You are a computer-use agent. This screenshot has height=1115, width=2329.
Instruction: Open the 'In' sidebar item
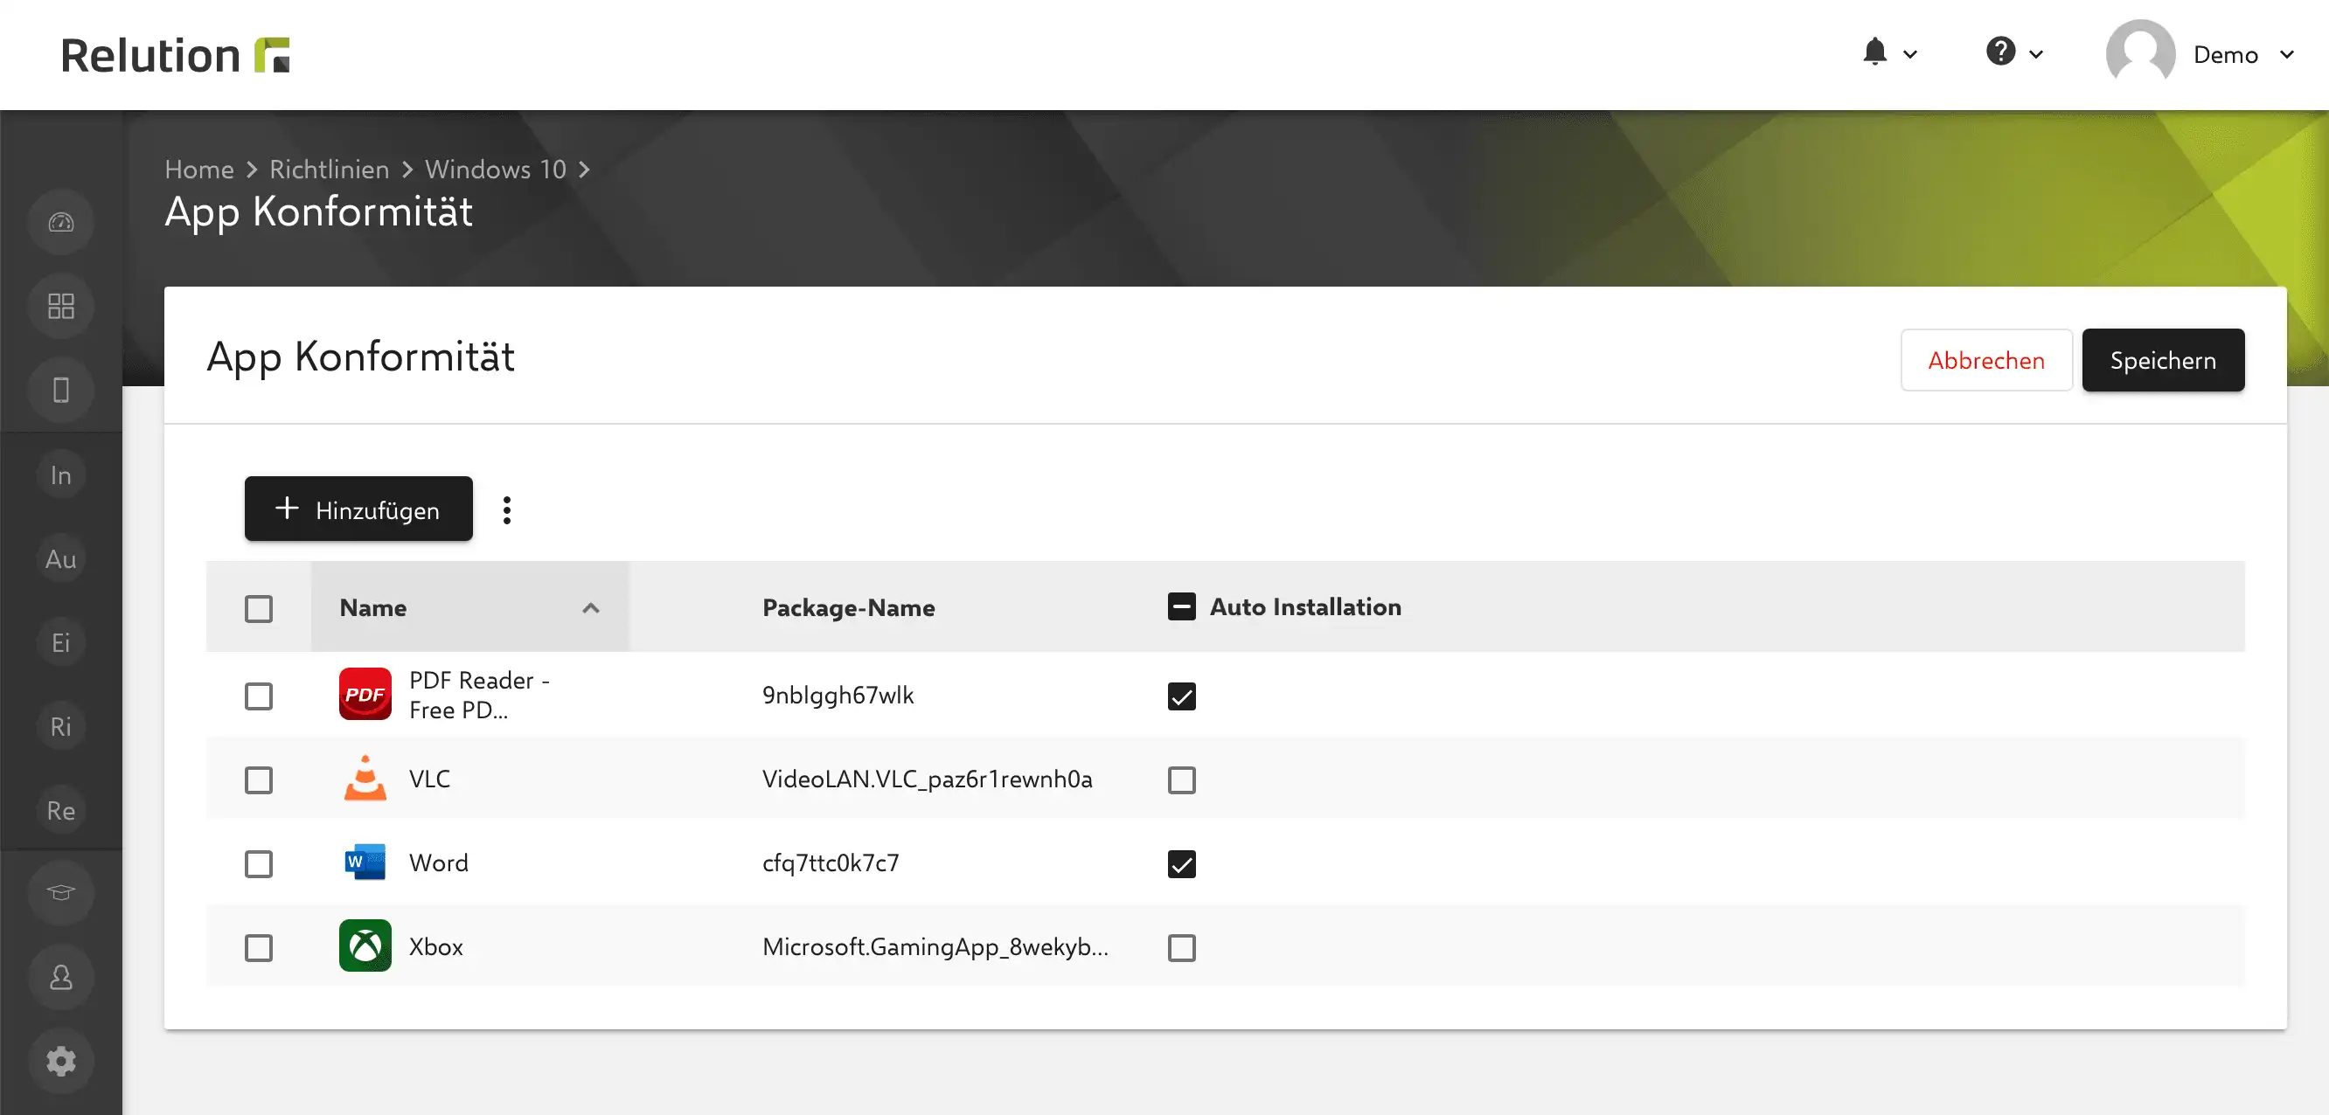60,475
